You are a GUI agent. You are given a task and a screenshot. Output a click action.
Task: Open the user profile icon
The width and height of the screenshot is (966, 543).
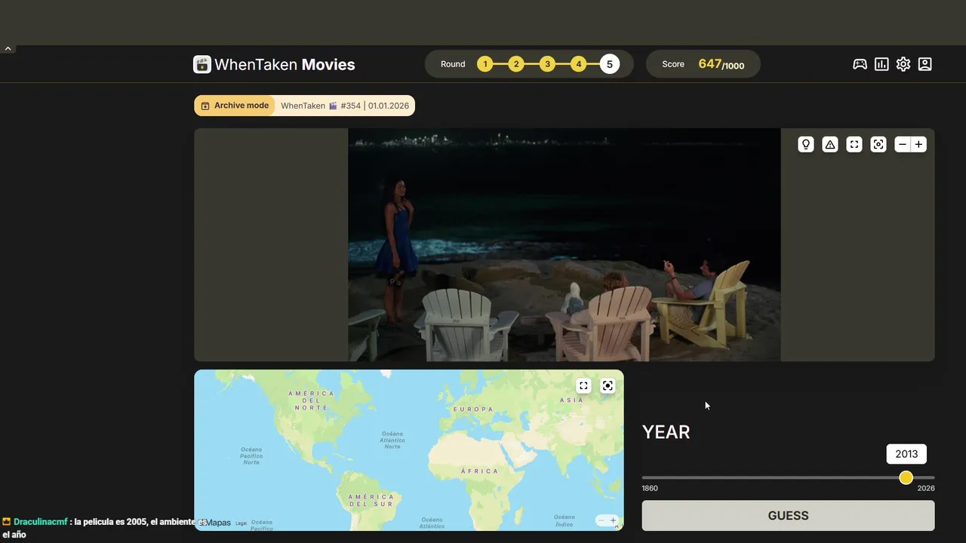(925, 64)
